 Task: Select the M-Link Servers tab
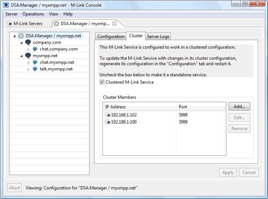28,23
